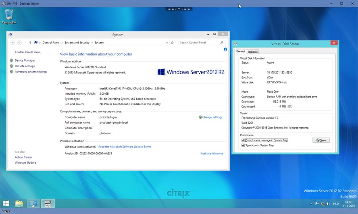Minimize the System window
358x214 pixels.
[208, 34]
